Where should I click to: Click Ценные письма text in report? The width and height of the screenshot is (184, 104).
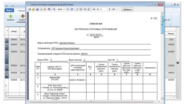tap(67, 43)
